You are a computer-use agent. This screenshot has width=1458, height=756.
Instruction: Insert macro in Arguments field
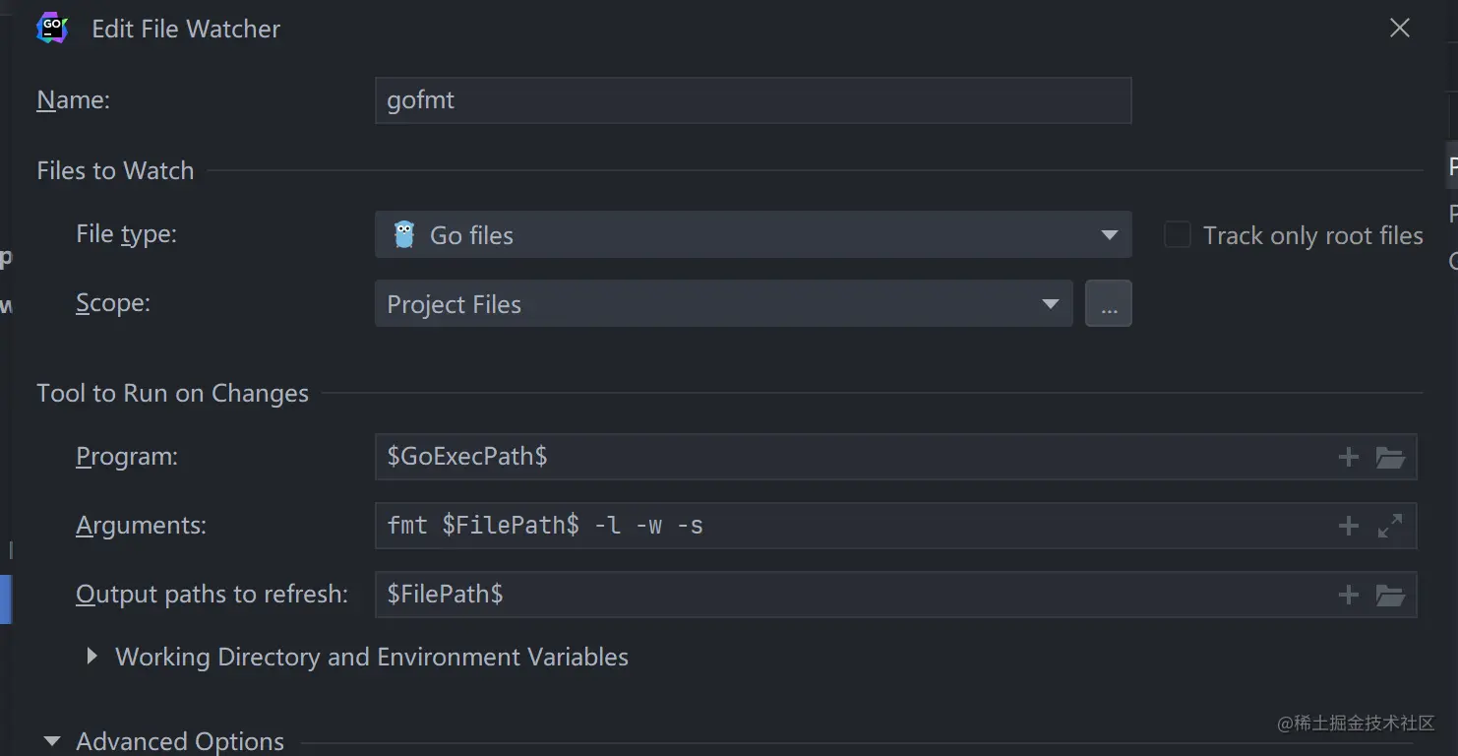point(1348,526)
